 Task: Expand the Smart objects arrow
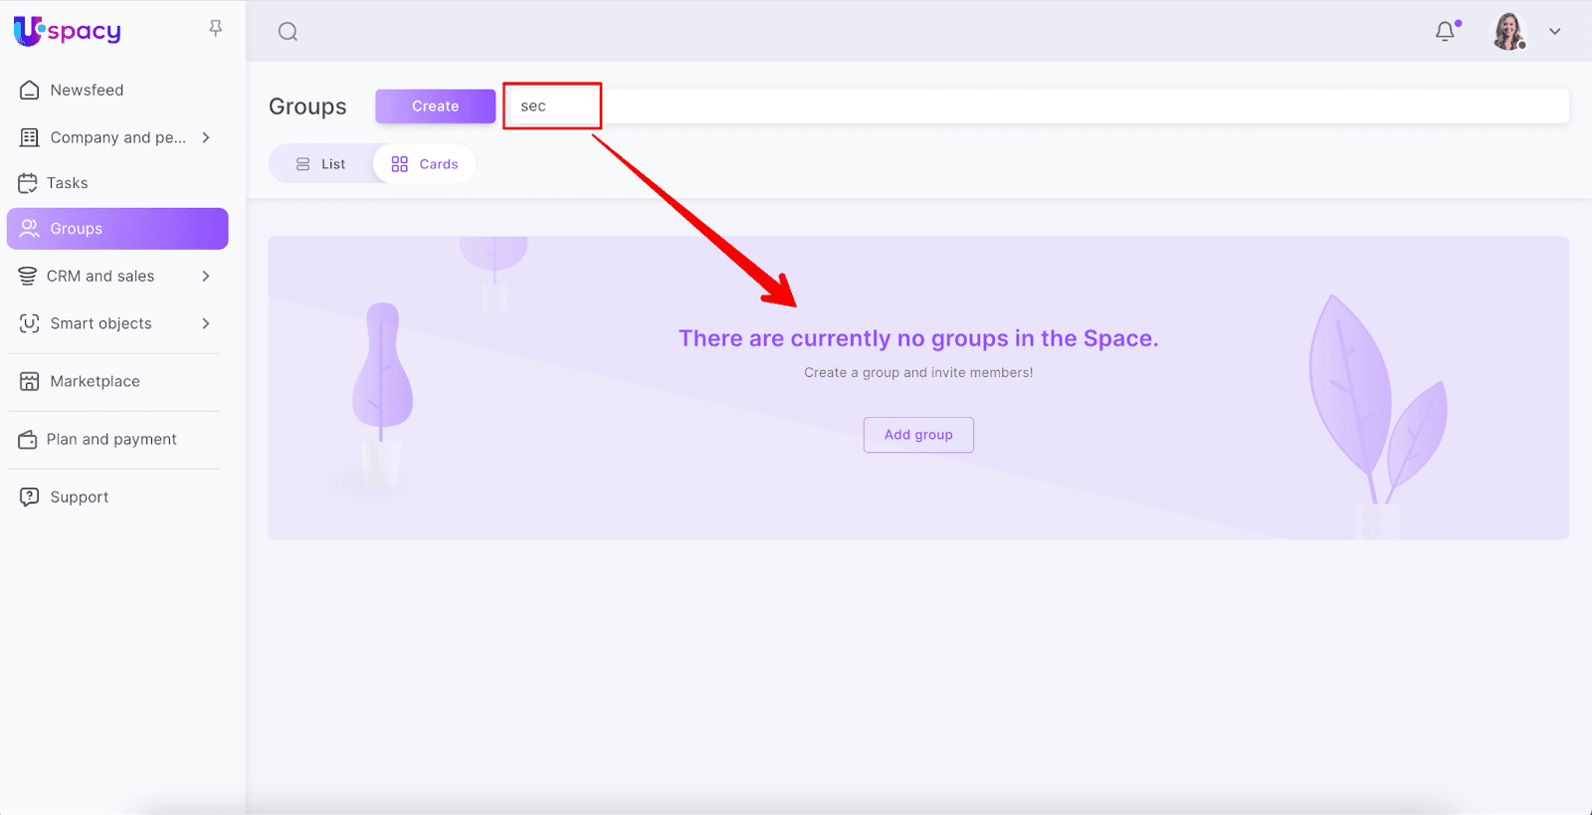pyautogui.click(x=206, y=323)
